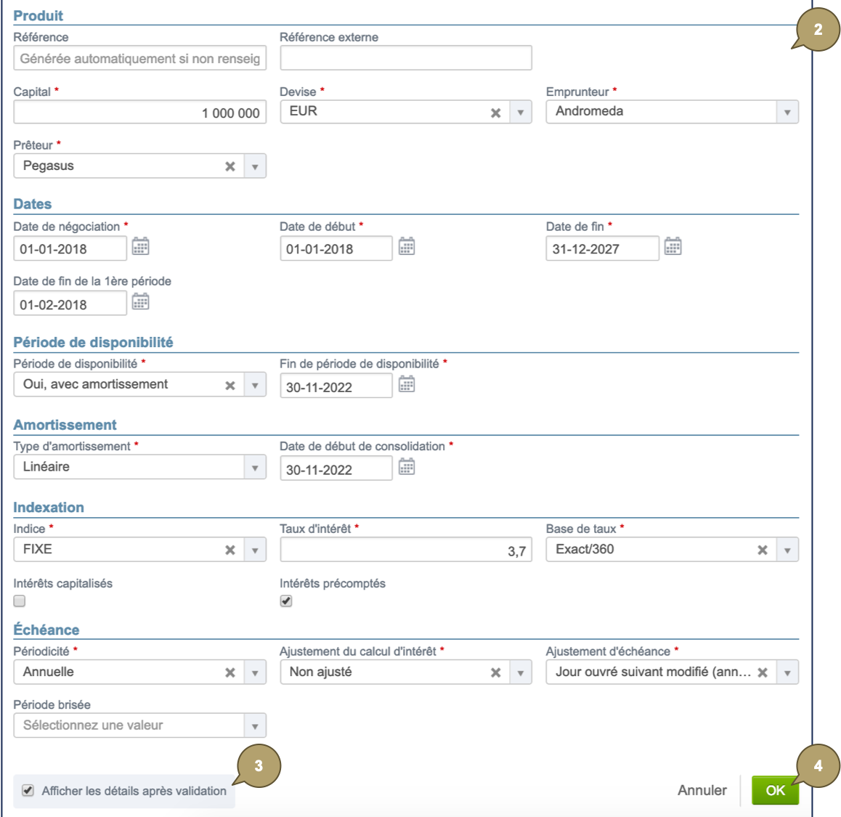Clear the Indice FIXE selection
Screen dimensions: 841x817
pyautogui.click(x=230, y=549)
